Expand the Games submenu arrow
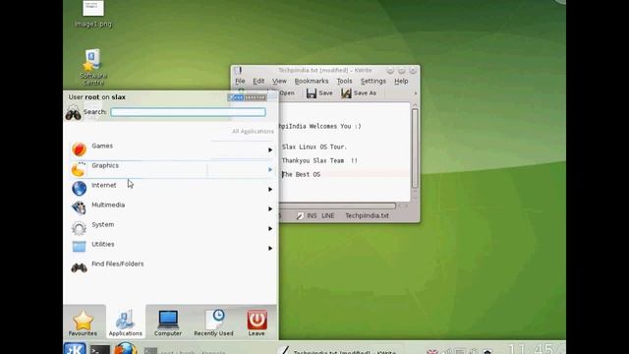The width and height of the screenshot is (629, 354). pyautogui.click(x=270, y=149)
